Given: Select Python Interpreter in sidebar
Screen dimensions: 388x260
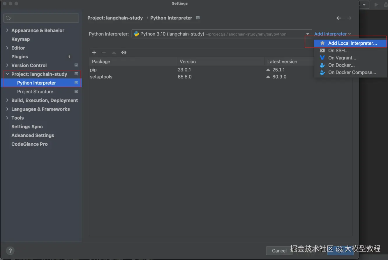Looking at the screenshot, I should coord(41,83).
